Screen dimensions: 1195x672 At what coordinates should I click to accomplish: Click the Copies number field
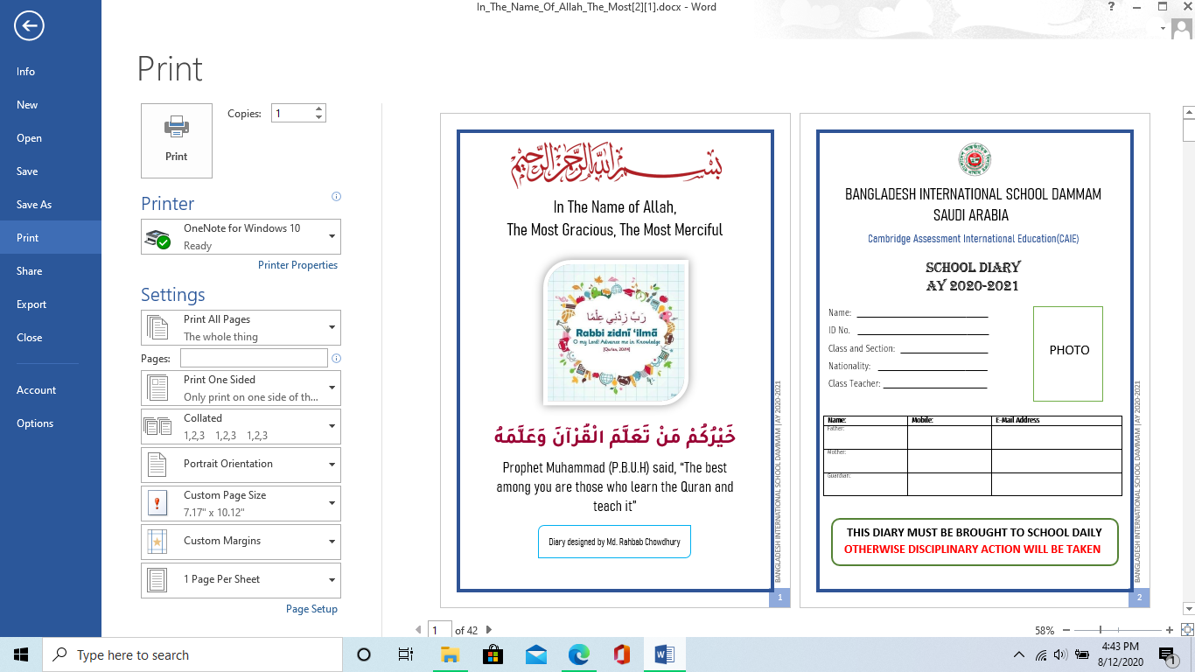click(292, 113)
